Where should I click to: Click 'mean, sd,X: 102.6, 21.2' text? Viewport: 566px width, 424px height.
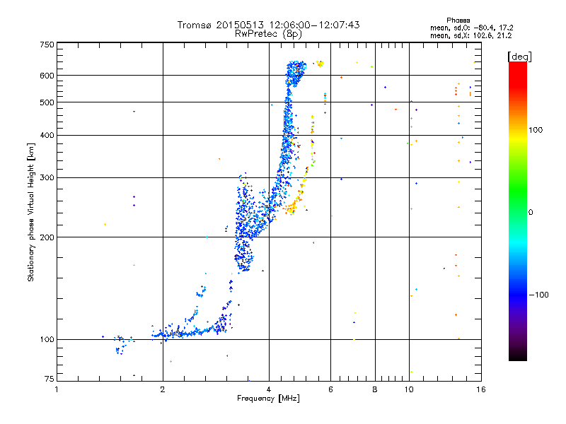(x=470, y=35)
